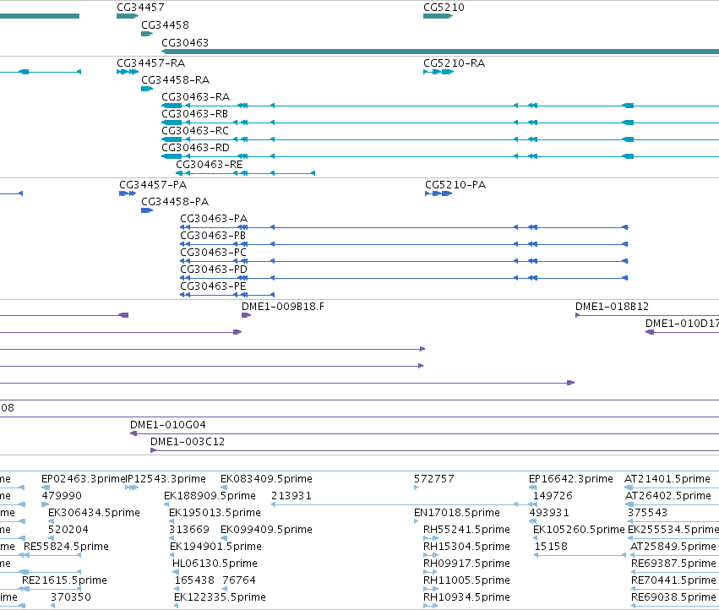Open EST label HL06130.5prime
719x610 pixels.
point(215,564)
